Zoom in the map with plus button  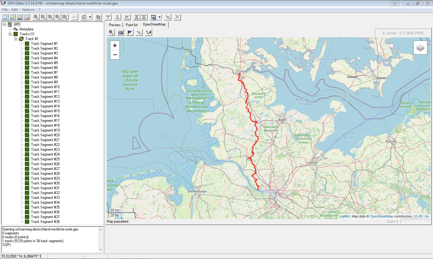(115, 45)
